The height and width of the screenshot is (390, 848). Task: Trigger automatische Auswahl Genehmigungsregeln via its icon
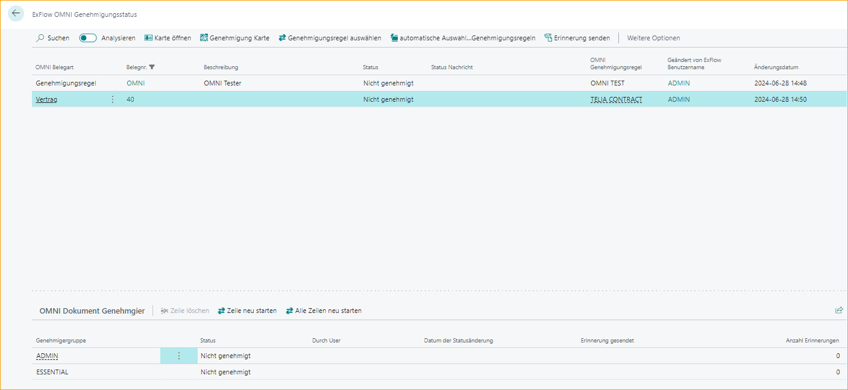click(394, 37)
